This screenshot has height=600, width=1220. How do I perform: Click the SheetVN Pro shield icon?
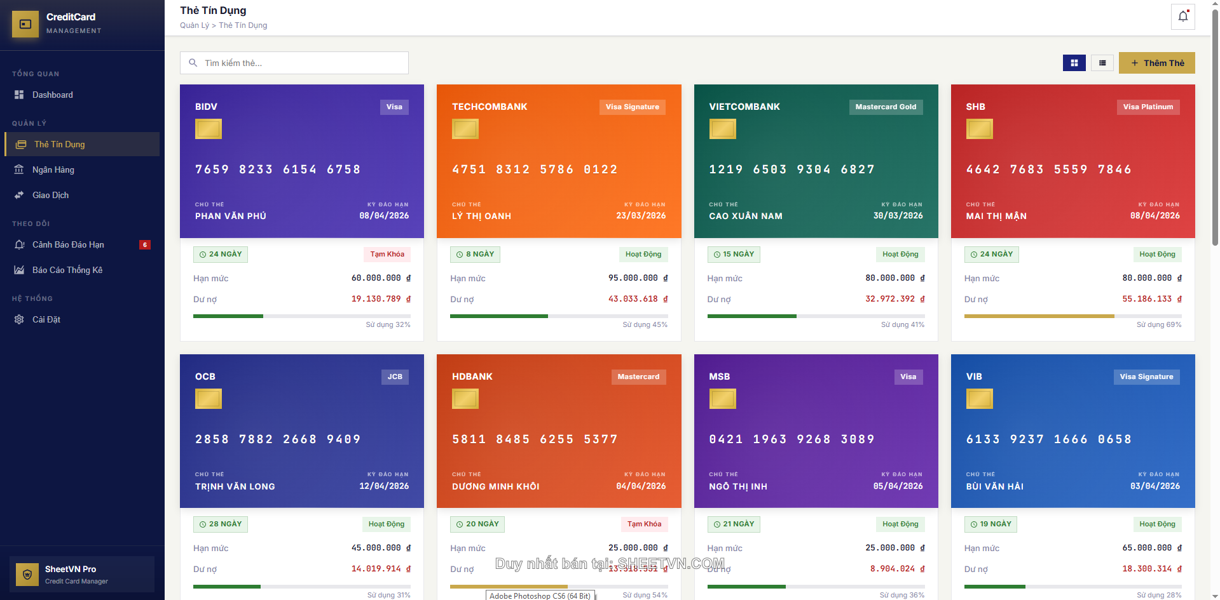coord(27,575)
